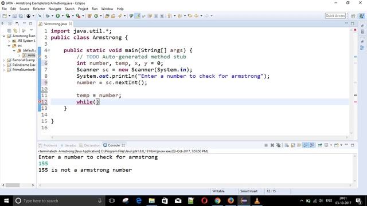The width and height of the screenshot is (367, 206).
Task: Expand Palindrome Example project
Action: point(4,65)
